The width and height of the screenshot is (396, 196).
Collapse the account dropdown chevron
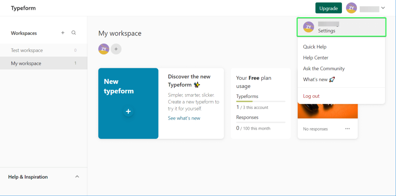pos(383,8)
